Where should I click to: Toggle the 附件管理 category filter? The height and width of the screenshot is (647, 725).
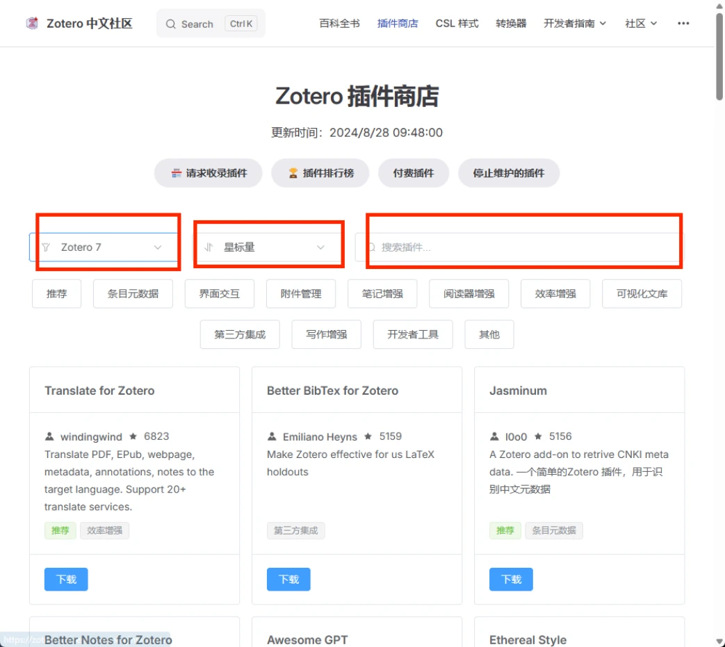point(301,293)
